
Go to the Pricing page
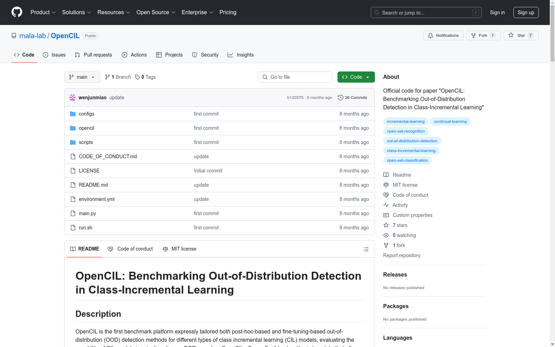click(x=228, y=12)
